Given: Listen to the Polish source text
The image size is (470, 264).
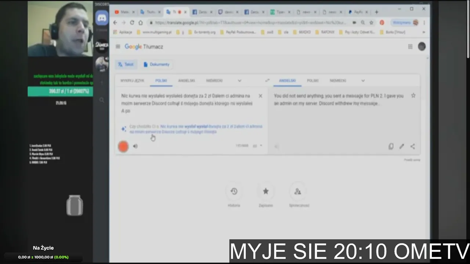Looking at the screenshot, I should click(x=135, y=146).
